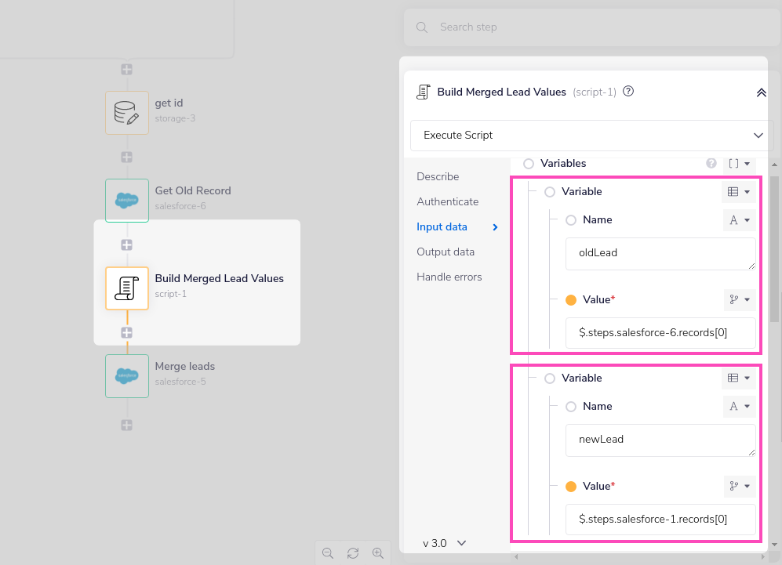Expand the v 3.0 version selector
This screenshot has height=565, width=782.
(445, 543)
